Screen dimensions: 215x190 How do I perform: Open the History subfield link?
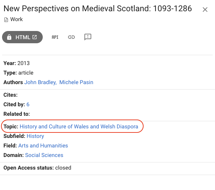pos(35,136)
